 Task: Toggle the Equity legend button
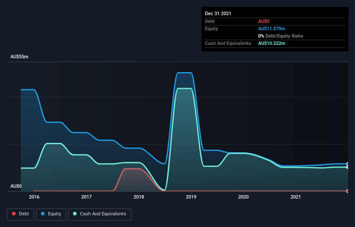click(51, 214)
